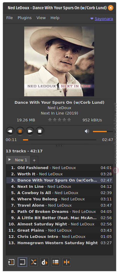119x274 pixels.
Task: Select track Path Of Broken Dreams
Action: [59, 212]
